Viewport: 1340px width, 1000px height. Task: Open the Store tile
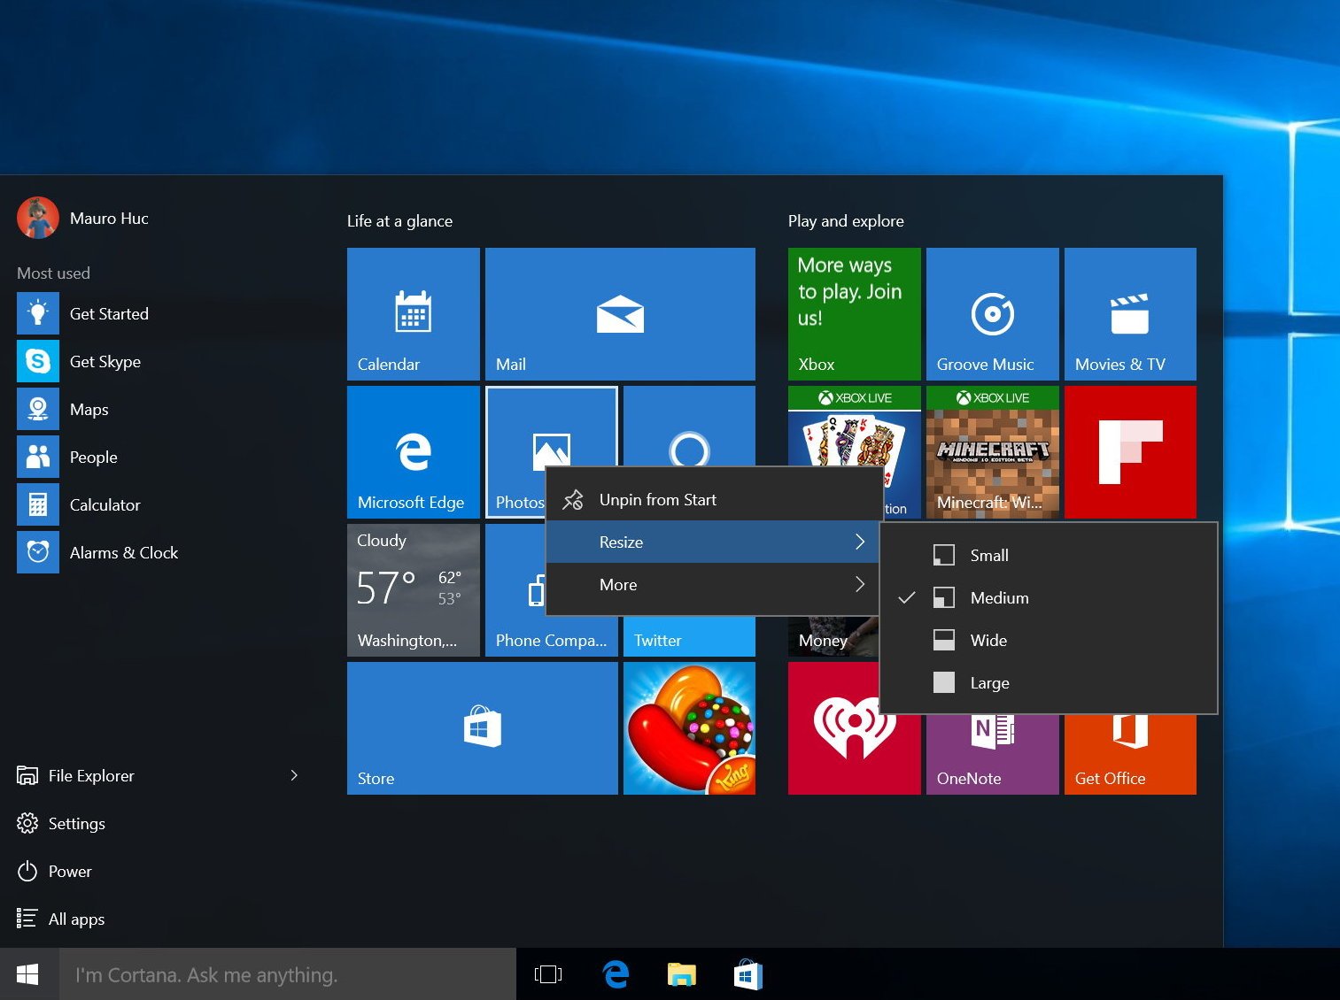(482, 727)
